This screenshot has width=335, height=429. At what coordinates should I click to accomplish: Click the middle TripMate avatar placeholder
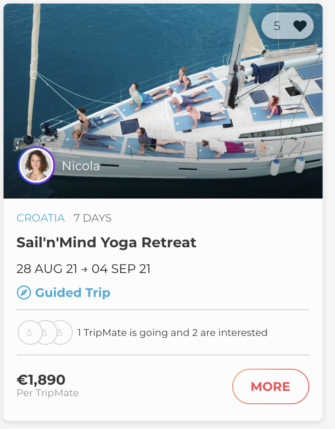45,332
